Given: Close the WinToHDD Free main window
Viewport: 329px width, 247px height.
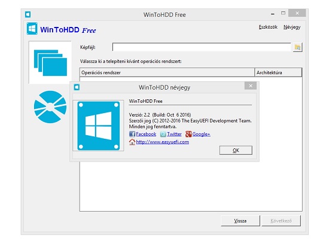Looking at the screenshot, I should tap(297, 13).
